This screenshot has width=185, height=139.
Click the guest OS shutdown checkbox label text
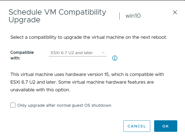point(64,105)
